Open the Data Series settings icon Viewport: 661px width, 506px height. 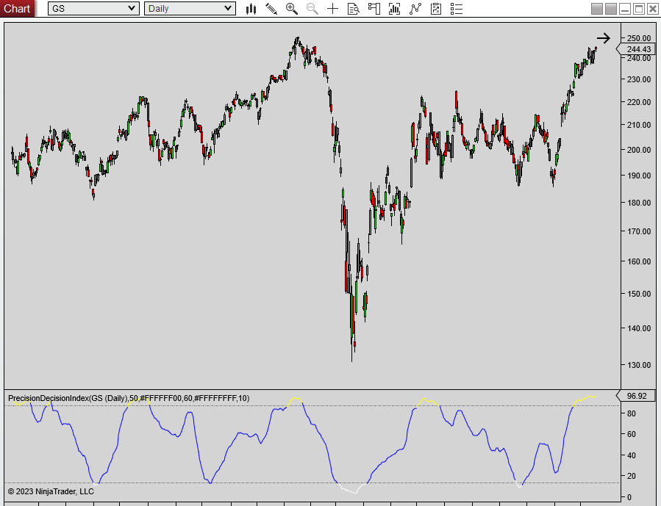pyautogui.click(x=395, y=9)
